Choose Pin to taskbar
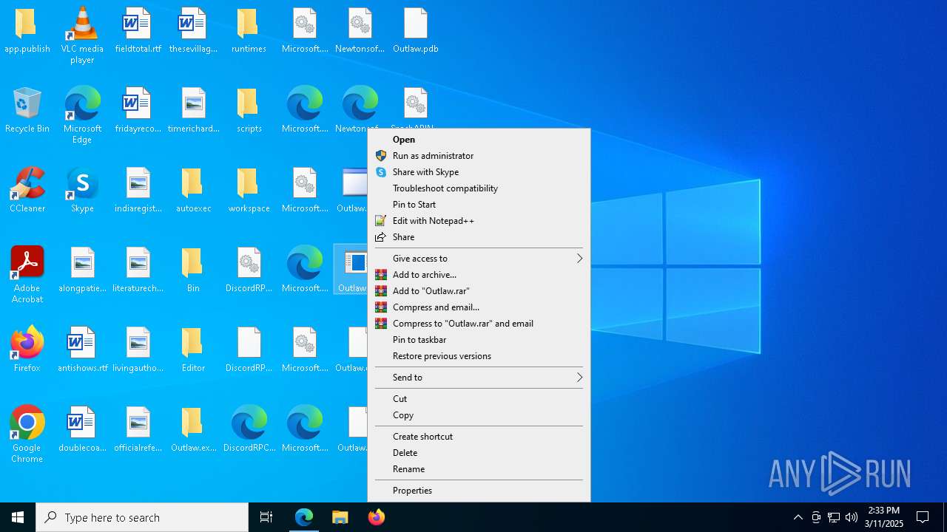947x532 pixels. point(479,340)
